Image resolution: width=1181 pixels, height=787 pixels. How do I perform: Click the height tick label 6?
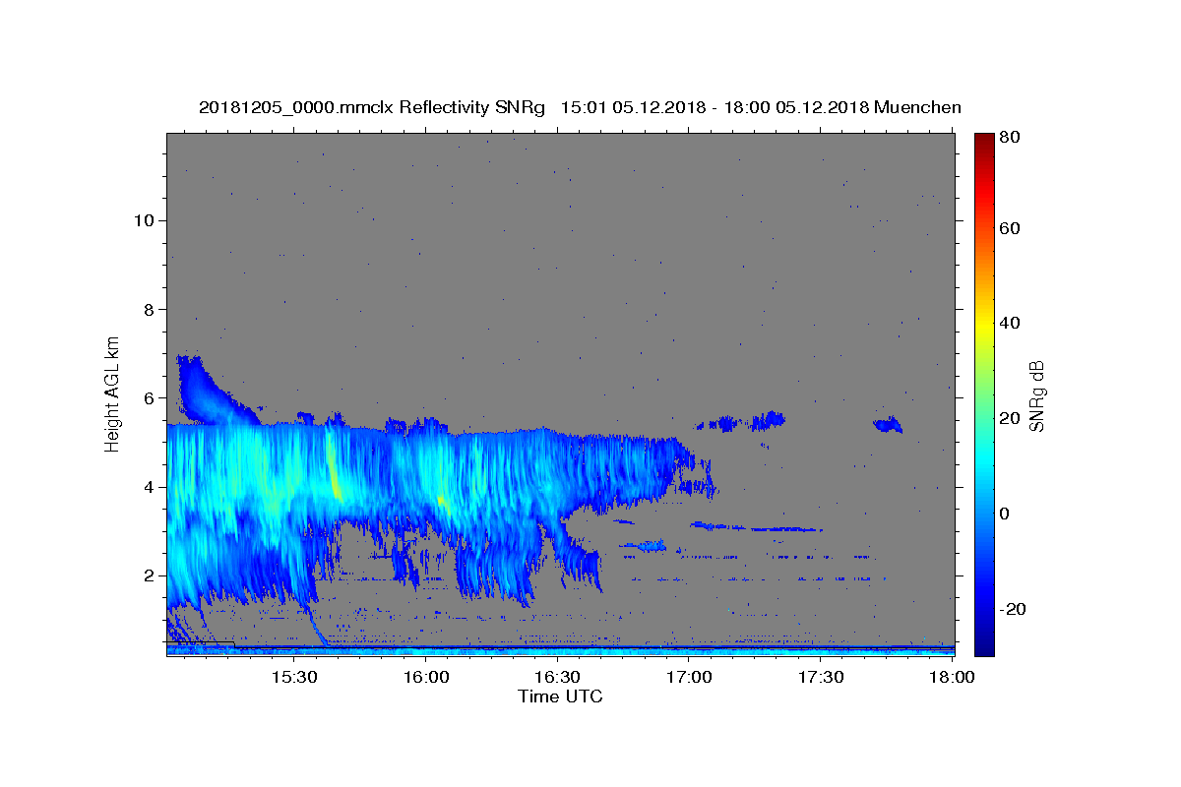pos(148,397)
